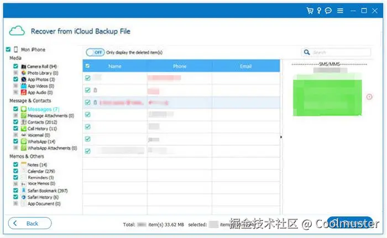Click the Safari History icon

(x=23, y=197)
